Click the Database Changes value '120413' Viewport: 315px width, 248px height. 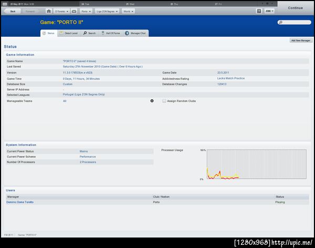(x=222, y=84)
